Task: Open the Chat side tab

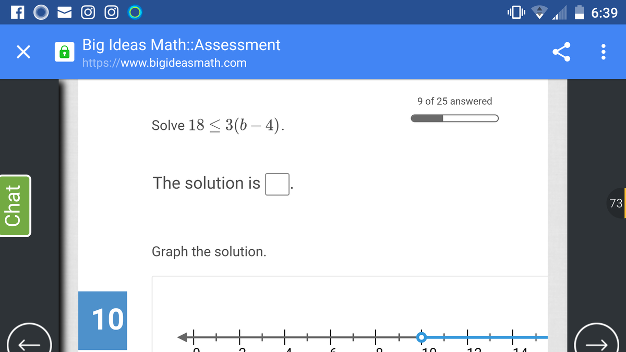Action: 15,205
